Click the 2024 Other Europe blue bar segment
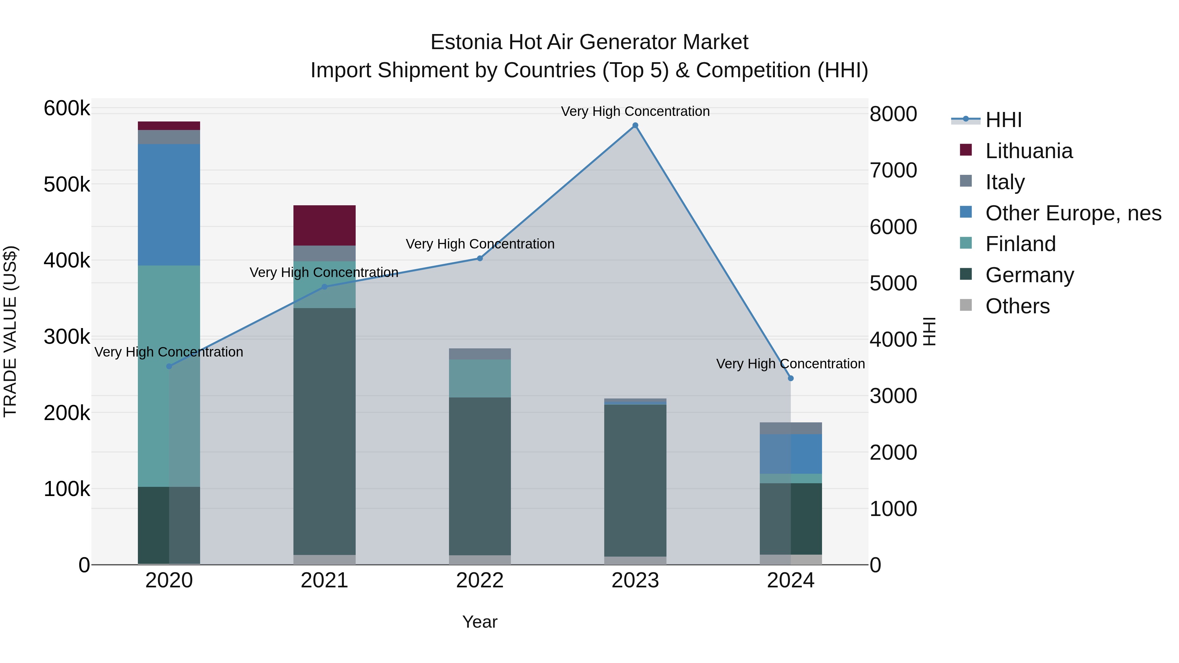The image size is (1179, 663). [x=791, y=454]
